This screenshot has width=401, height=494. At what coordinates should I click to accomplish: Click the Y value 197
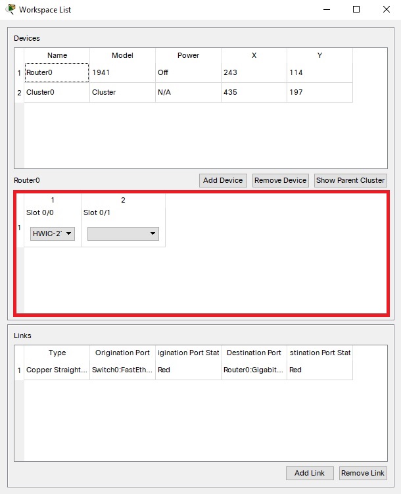pyautogui.click(x=319, y=92)
